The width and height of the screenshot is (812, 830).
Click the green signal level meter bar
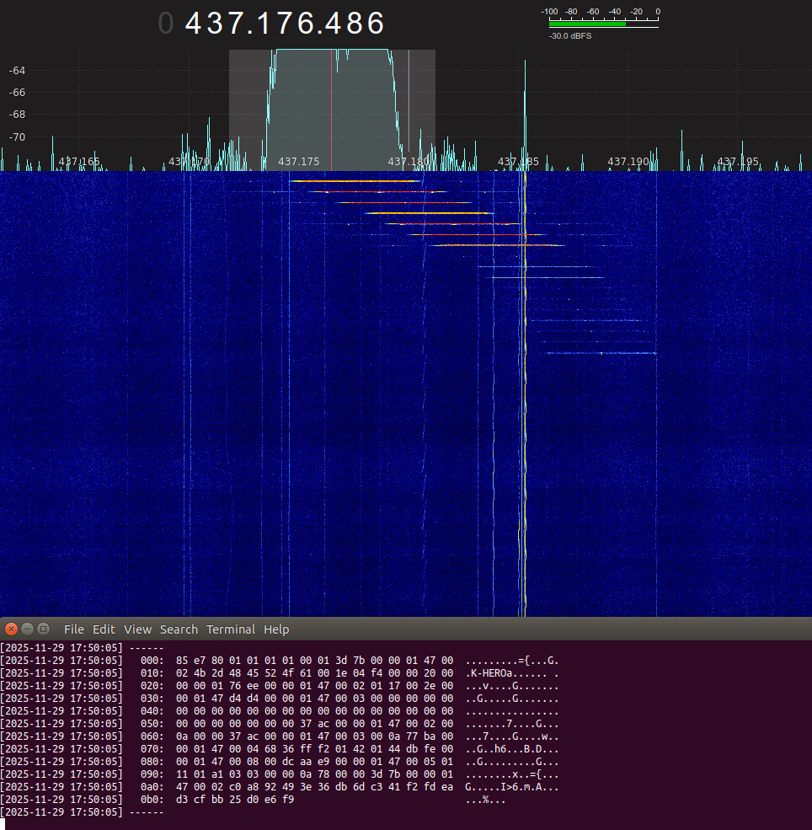(x=587, y=24)
